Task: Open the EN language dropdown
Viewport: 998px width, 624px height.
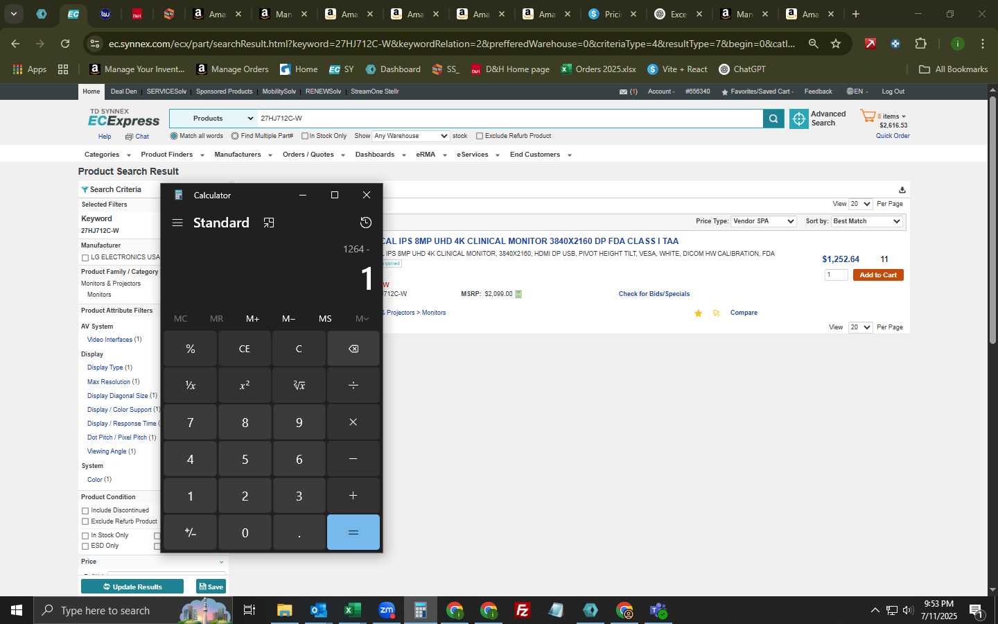Action: 857,92
